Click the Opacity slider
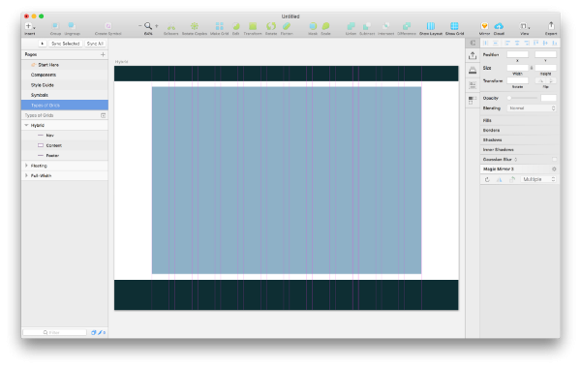The width and height of the screenshot is (581, 368). click(523, 98)
